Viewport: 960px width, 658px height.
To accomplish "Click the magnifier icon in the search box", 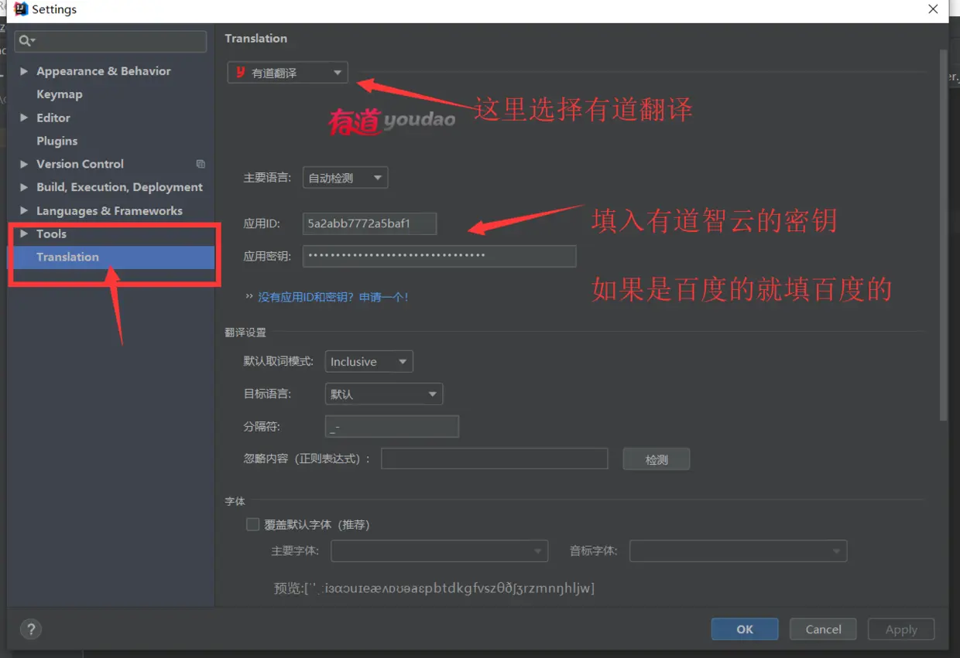I will pos(24,41).
